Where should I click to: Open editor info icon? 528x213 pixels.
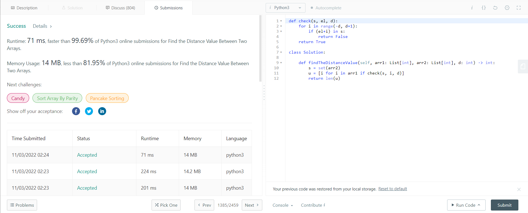pos(472,8)
